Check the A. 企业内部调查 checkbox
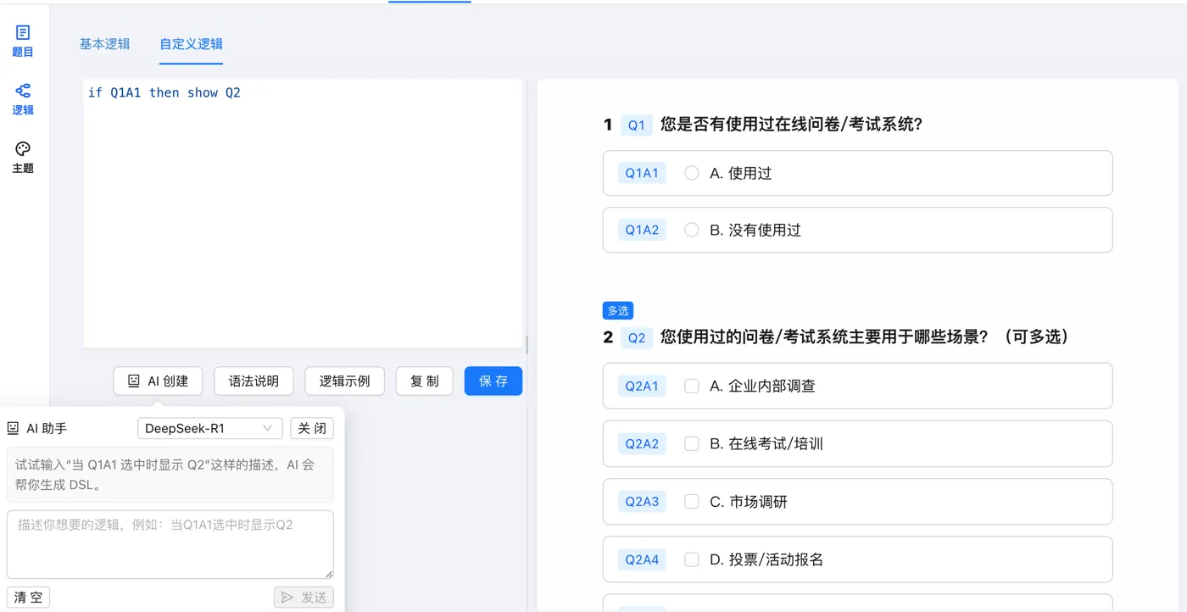 pyautogui.click(x=692, y=386)
